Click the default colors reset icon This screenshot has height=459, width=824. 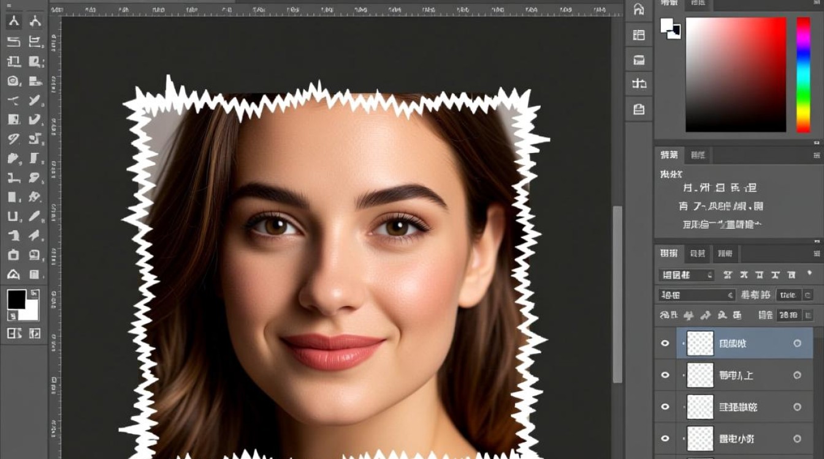[x=12, y=316]
